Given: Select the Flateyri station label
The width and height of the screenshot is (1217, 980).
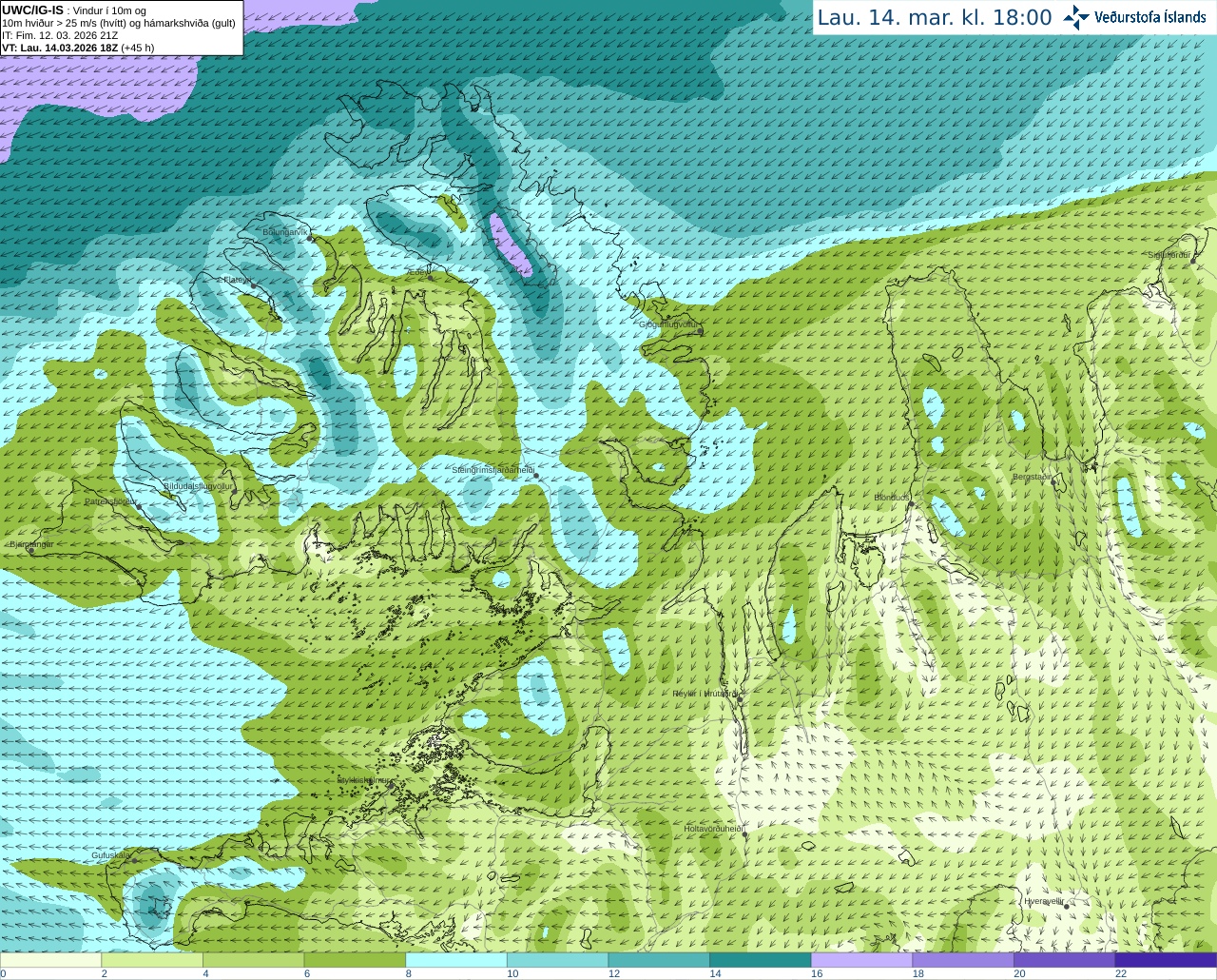Looking at the screenshot, I should 237,280.
